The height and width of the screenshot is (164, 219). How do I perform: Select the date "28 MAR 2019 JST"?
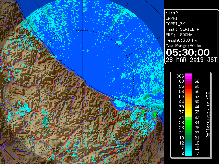[191, 60]
